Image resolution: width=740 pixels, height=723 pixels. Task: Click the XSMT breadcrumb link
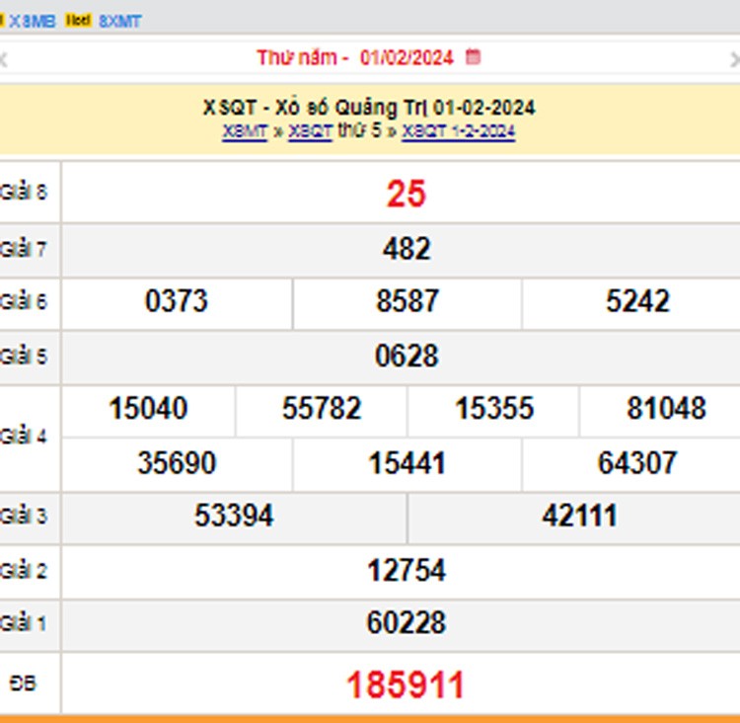tap(245, 131)
